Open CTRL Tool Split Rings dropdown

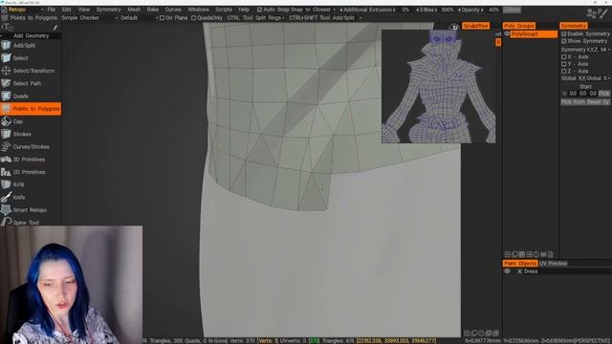pos(255,18)
